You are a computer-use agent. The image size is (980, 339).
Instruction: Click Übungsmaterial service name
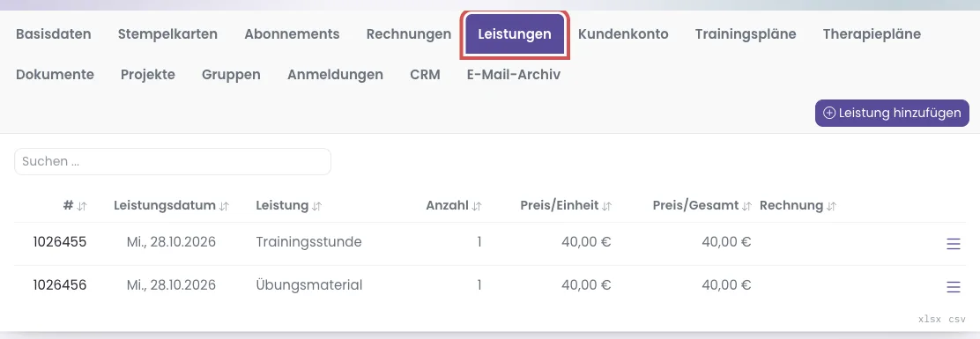coord(309,285)
